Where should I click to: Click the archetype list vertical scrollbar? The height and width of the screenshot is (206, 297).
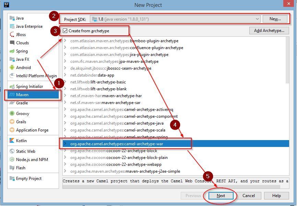pos(287,60)
